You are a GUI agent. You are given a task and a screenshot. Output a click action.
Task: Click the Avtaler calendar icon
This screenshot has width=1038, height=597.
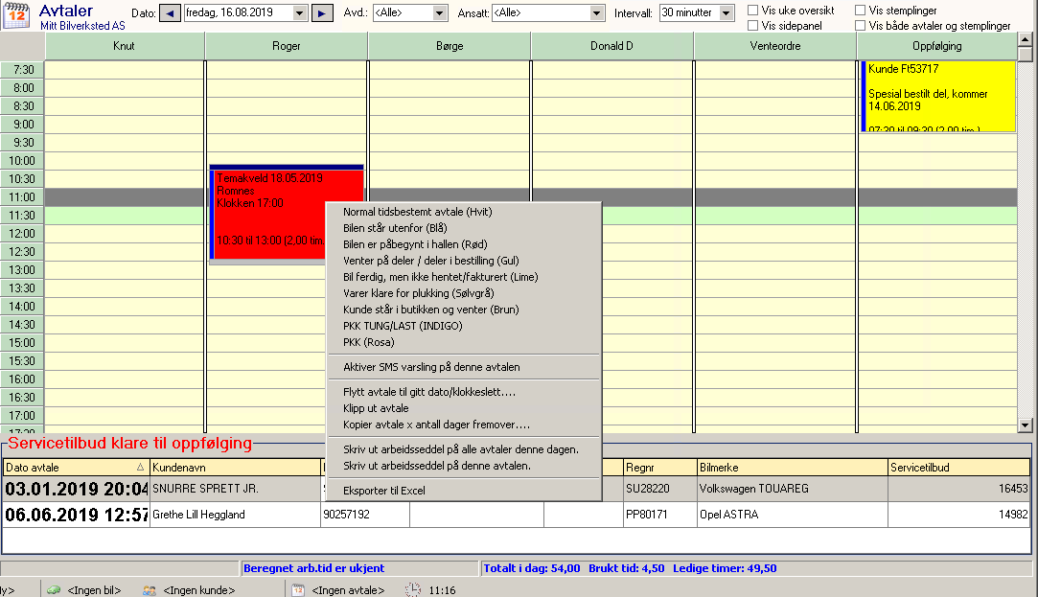click(x=16, y=15)
